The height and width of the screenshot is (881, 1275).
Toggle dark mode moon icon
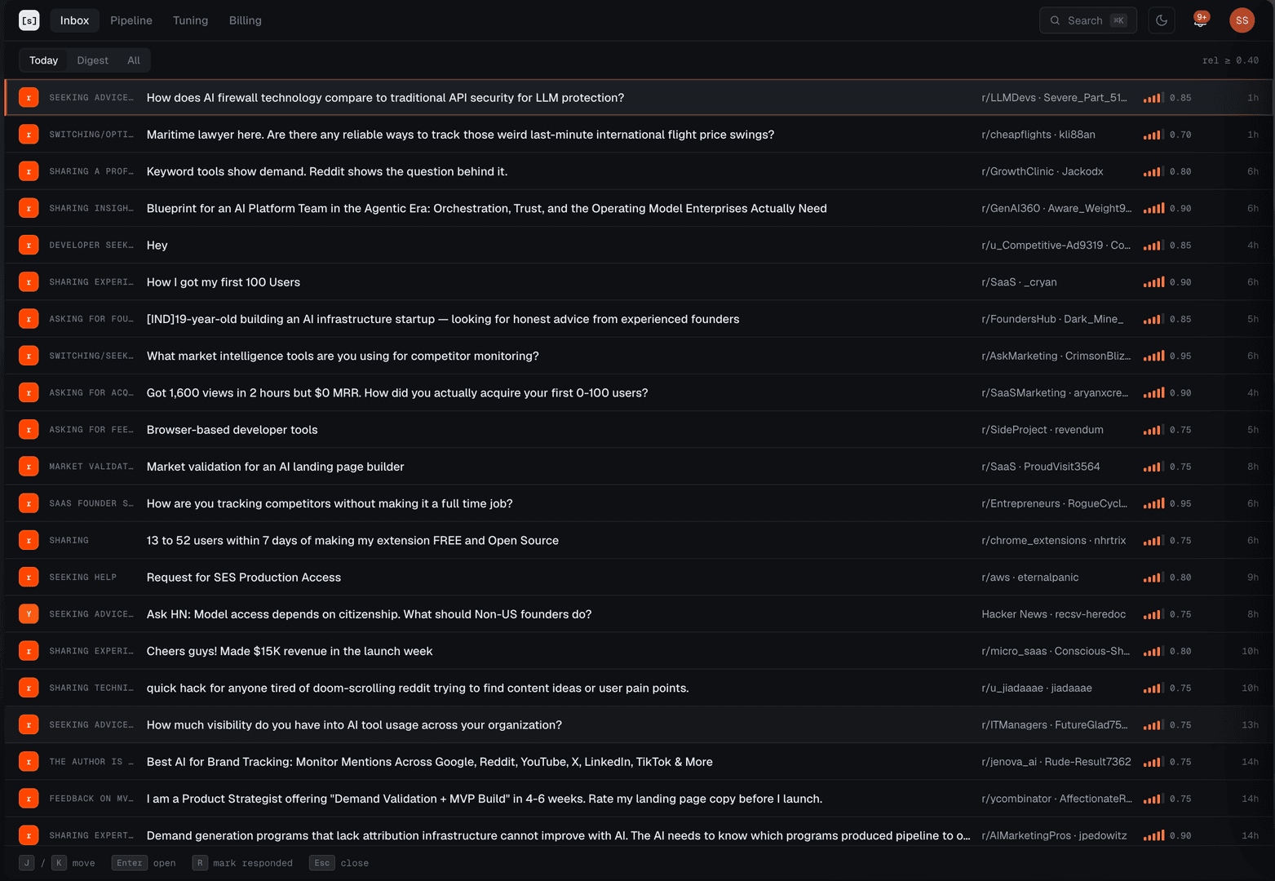(1162, 20)
